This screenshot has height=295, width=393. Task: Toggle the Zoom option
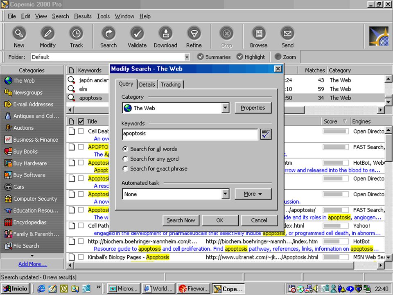click(x=285, y=57)
